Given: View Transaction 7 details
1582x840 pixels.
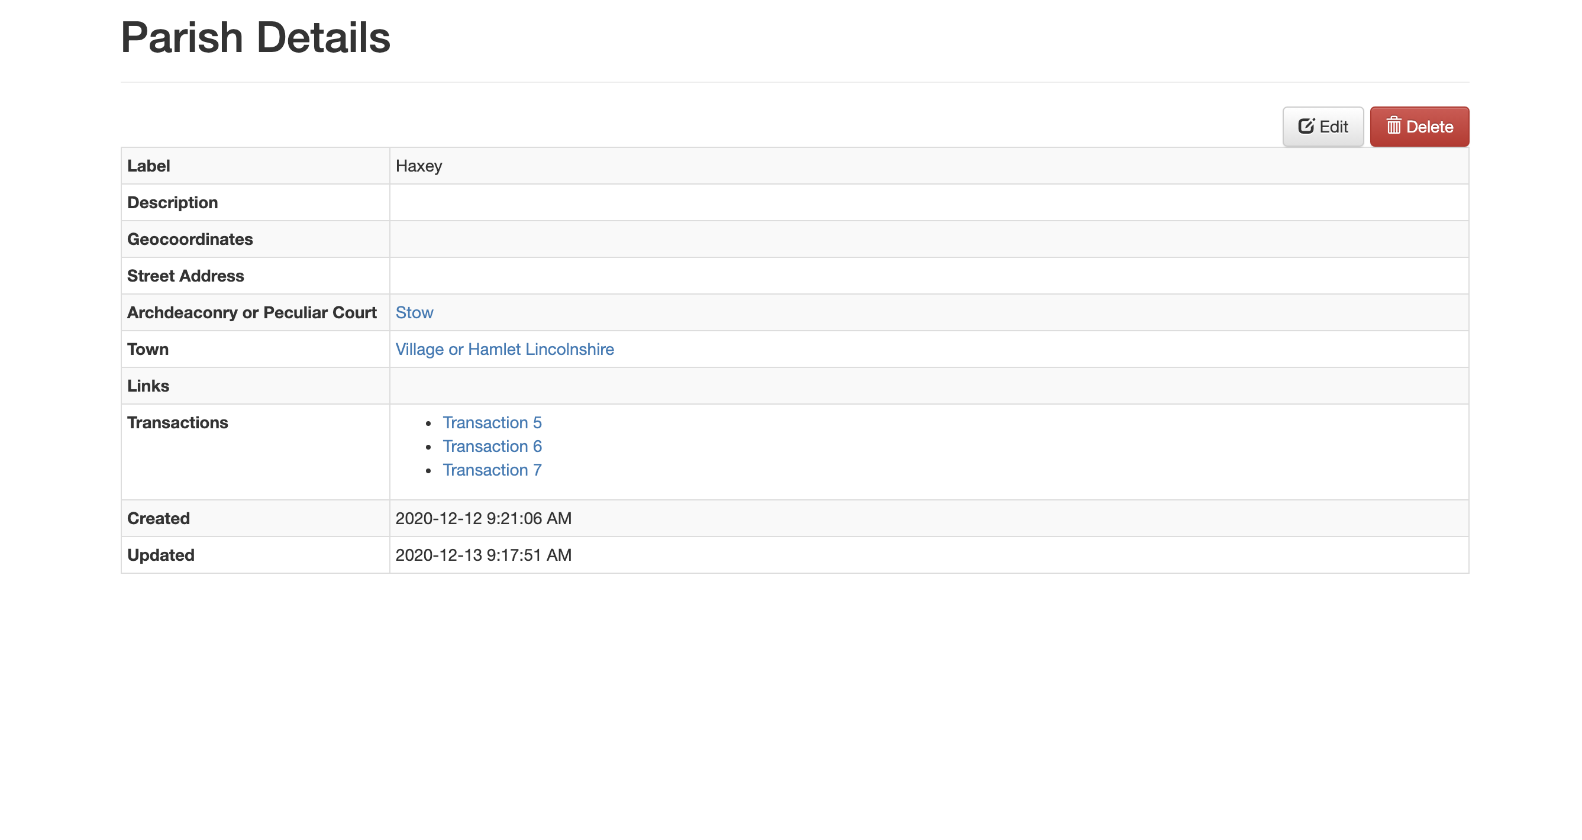Looking at the screenshot, I should point(493,470).
